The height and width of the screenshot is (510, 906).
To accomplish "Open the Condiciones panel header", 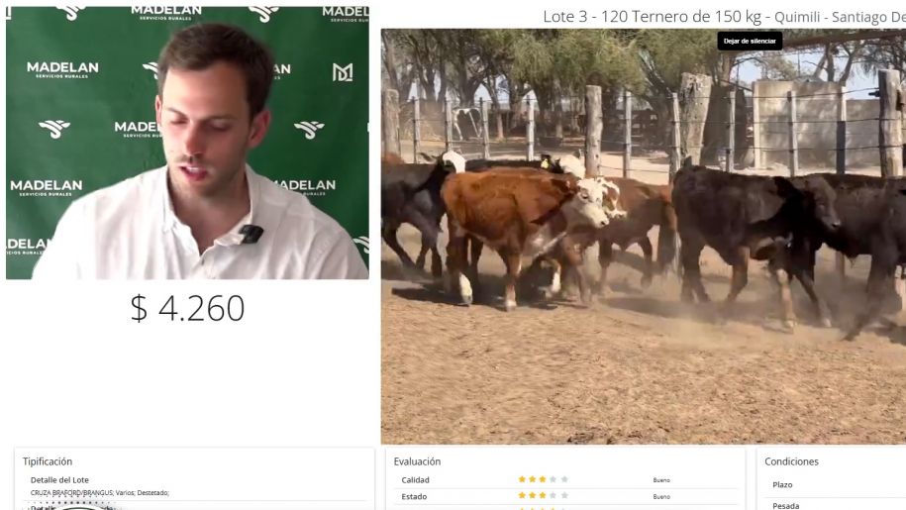I will click(x=791, y=461).
